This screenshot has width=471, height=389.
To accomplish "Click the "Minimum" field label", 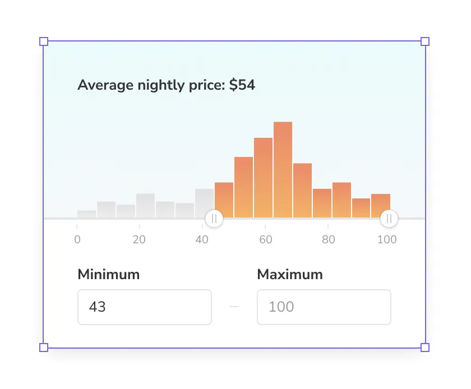I will (108, 275).
